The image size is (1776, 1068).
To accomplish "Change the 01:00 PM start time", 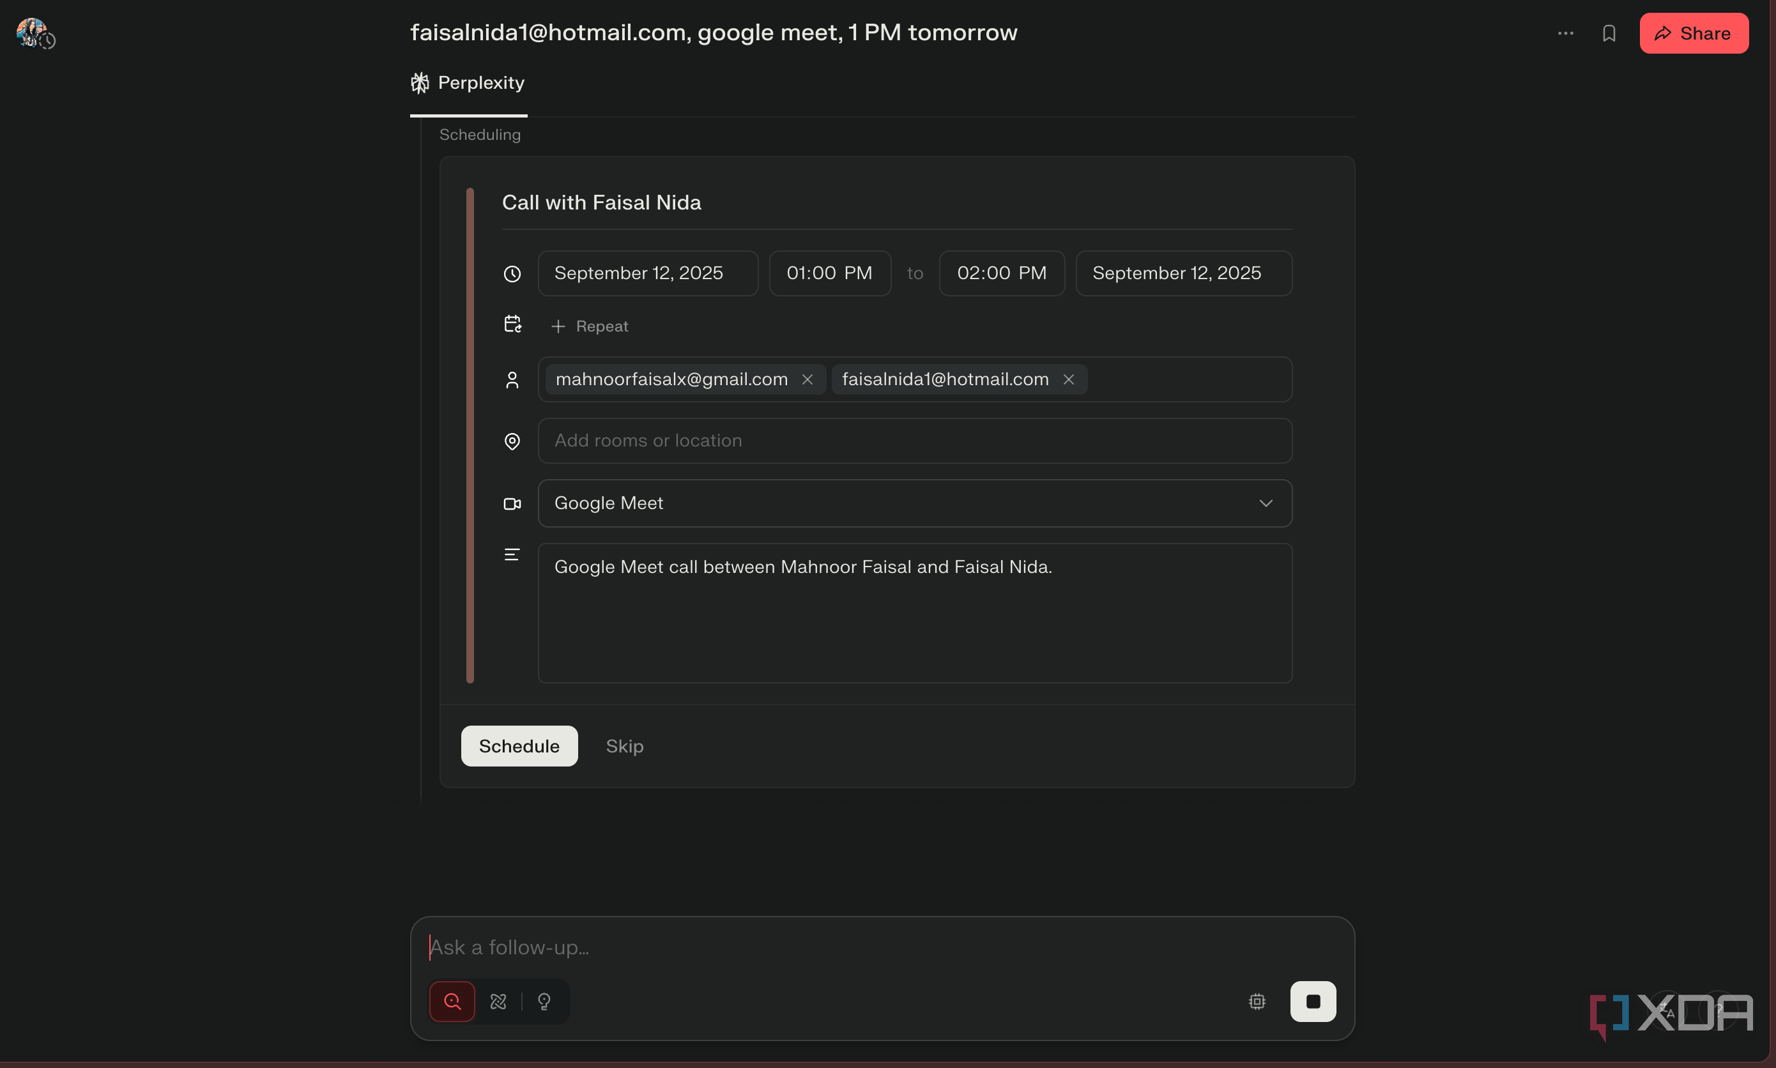I will pyautogui.click(x=830, y=273).
